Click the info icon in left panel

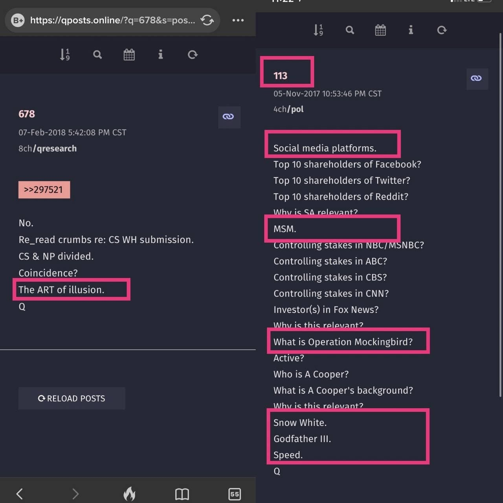(160, 54)
